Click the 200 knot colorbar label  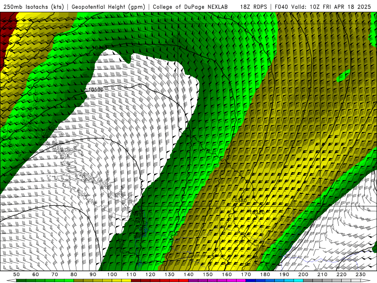pyautogui.click(x=303, y=275)
